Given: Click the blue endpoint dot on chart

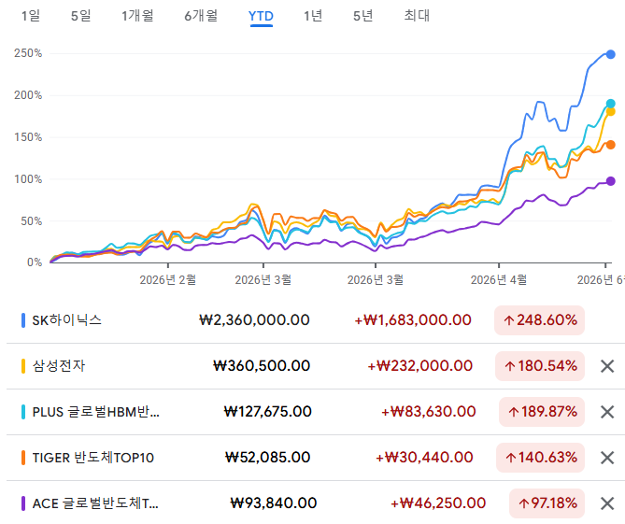Looking at the screenshot, I should (610, 54).
